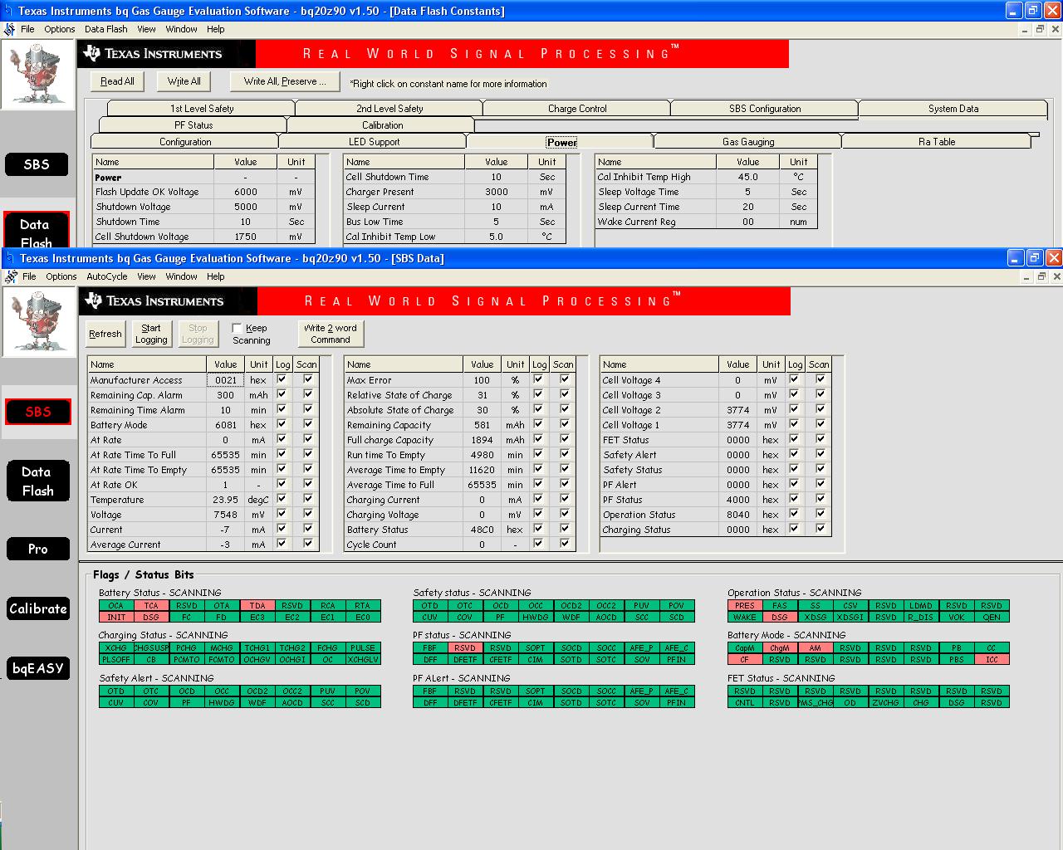Click TDA flag in Battery Status bits
Image resolution: width=1063 pixels, height=850 pixels.
[257, 606]
